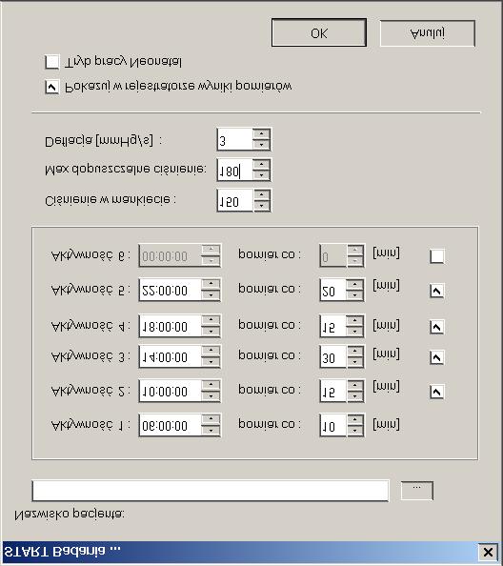Disable the Aktywność 5 row checkbox
Screen dimensions: 503x566
(437, 291)
